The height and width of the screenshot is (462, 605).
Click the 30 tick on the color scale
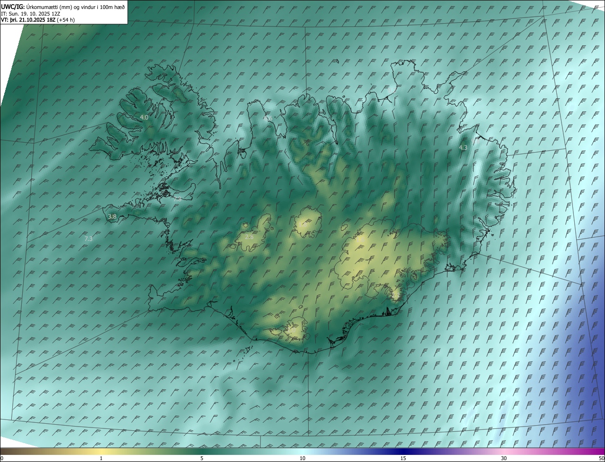(504, 458)
